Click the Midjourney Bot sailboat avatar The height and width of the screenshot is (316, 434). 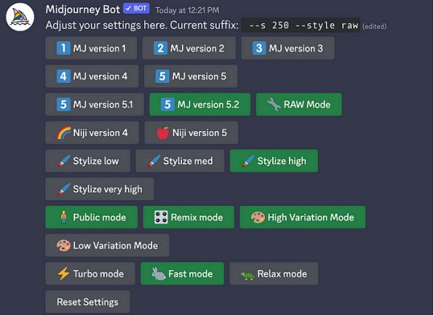click(x=20, y=17)
